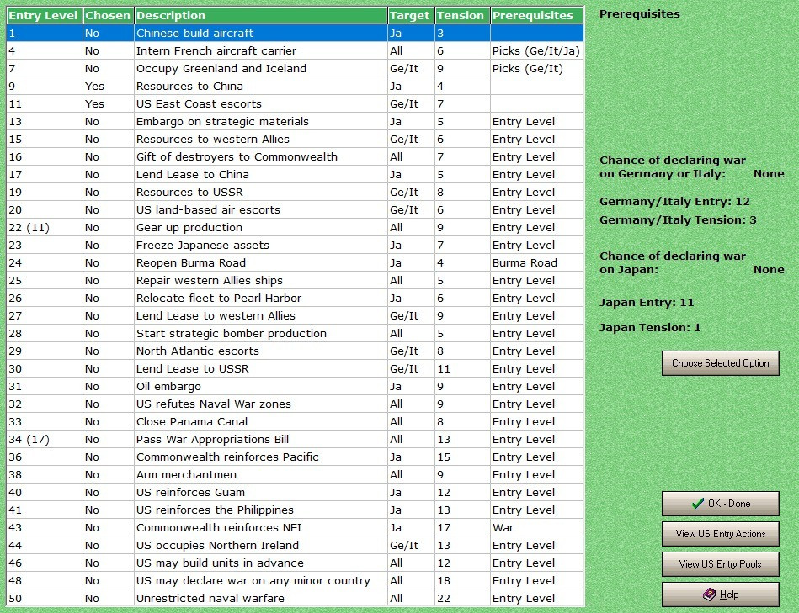Select the 'Chinese build aircraft' row
The height and width of the screenshot is (613, 799).
pyautogui.click(x=295, y=33)
